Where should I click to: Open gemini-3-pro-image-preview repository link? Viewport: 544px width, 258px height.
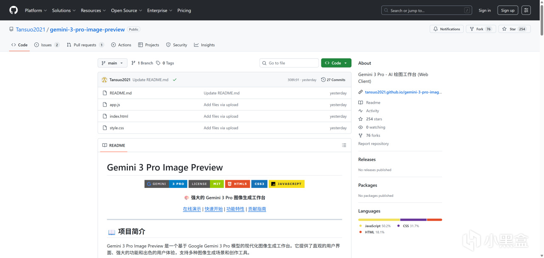click(87, 29)
